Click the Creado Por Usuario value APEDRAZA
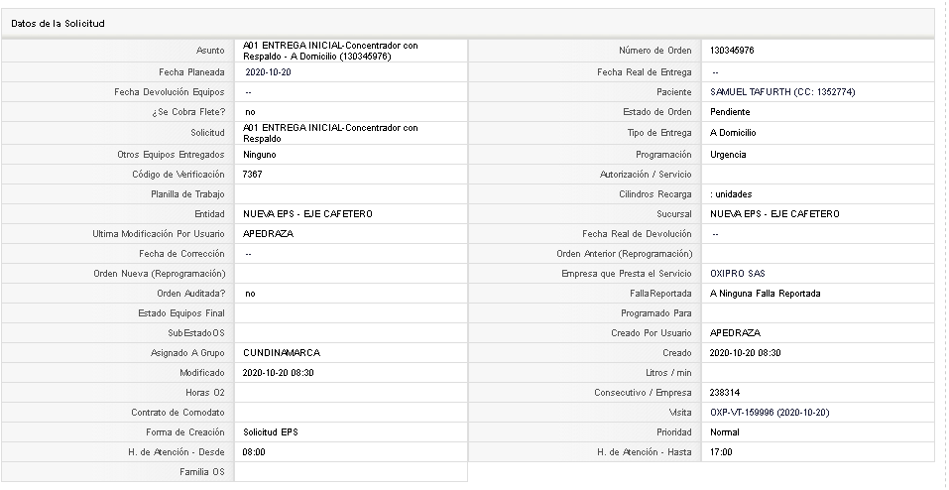The height and width of the screenshot is (490, 949). (x=735, y=333)
